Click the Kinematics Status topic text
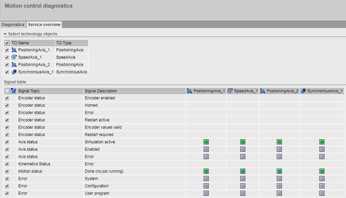 click(34, 164)
